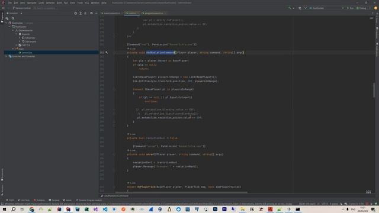The height and width of the screenshot is (213, 379).
Task: Click UTF-8 encoding in status bar
Action: click(x=325, y=204)
